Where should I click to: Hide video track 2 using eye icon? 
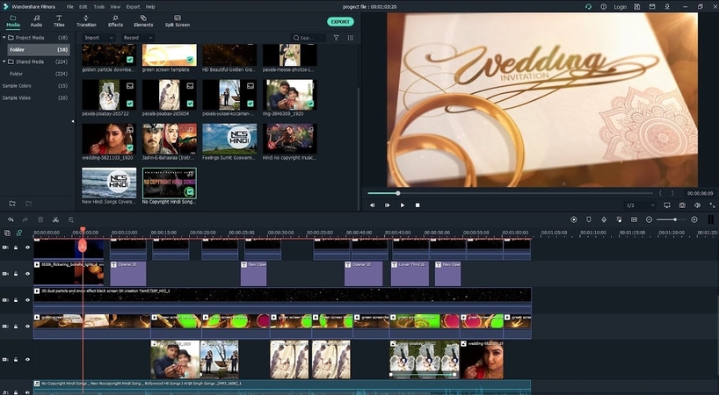[x=27, y=327]
